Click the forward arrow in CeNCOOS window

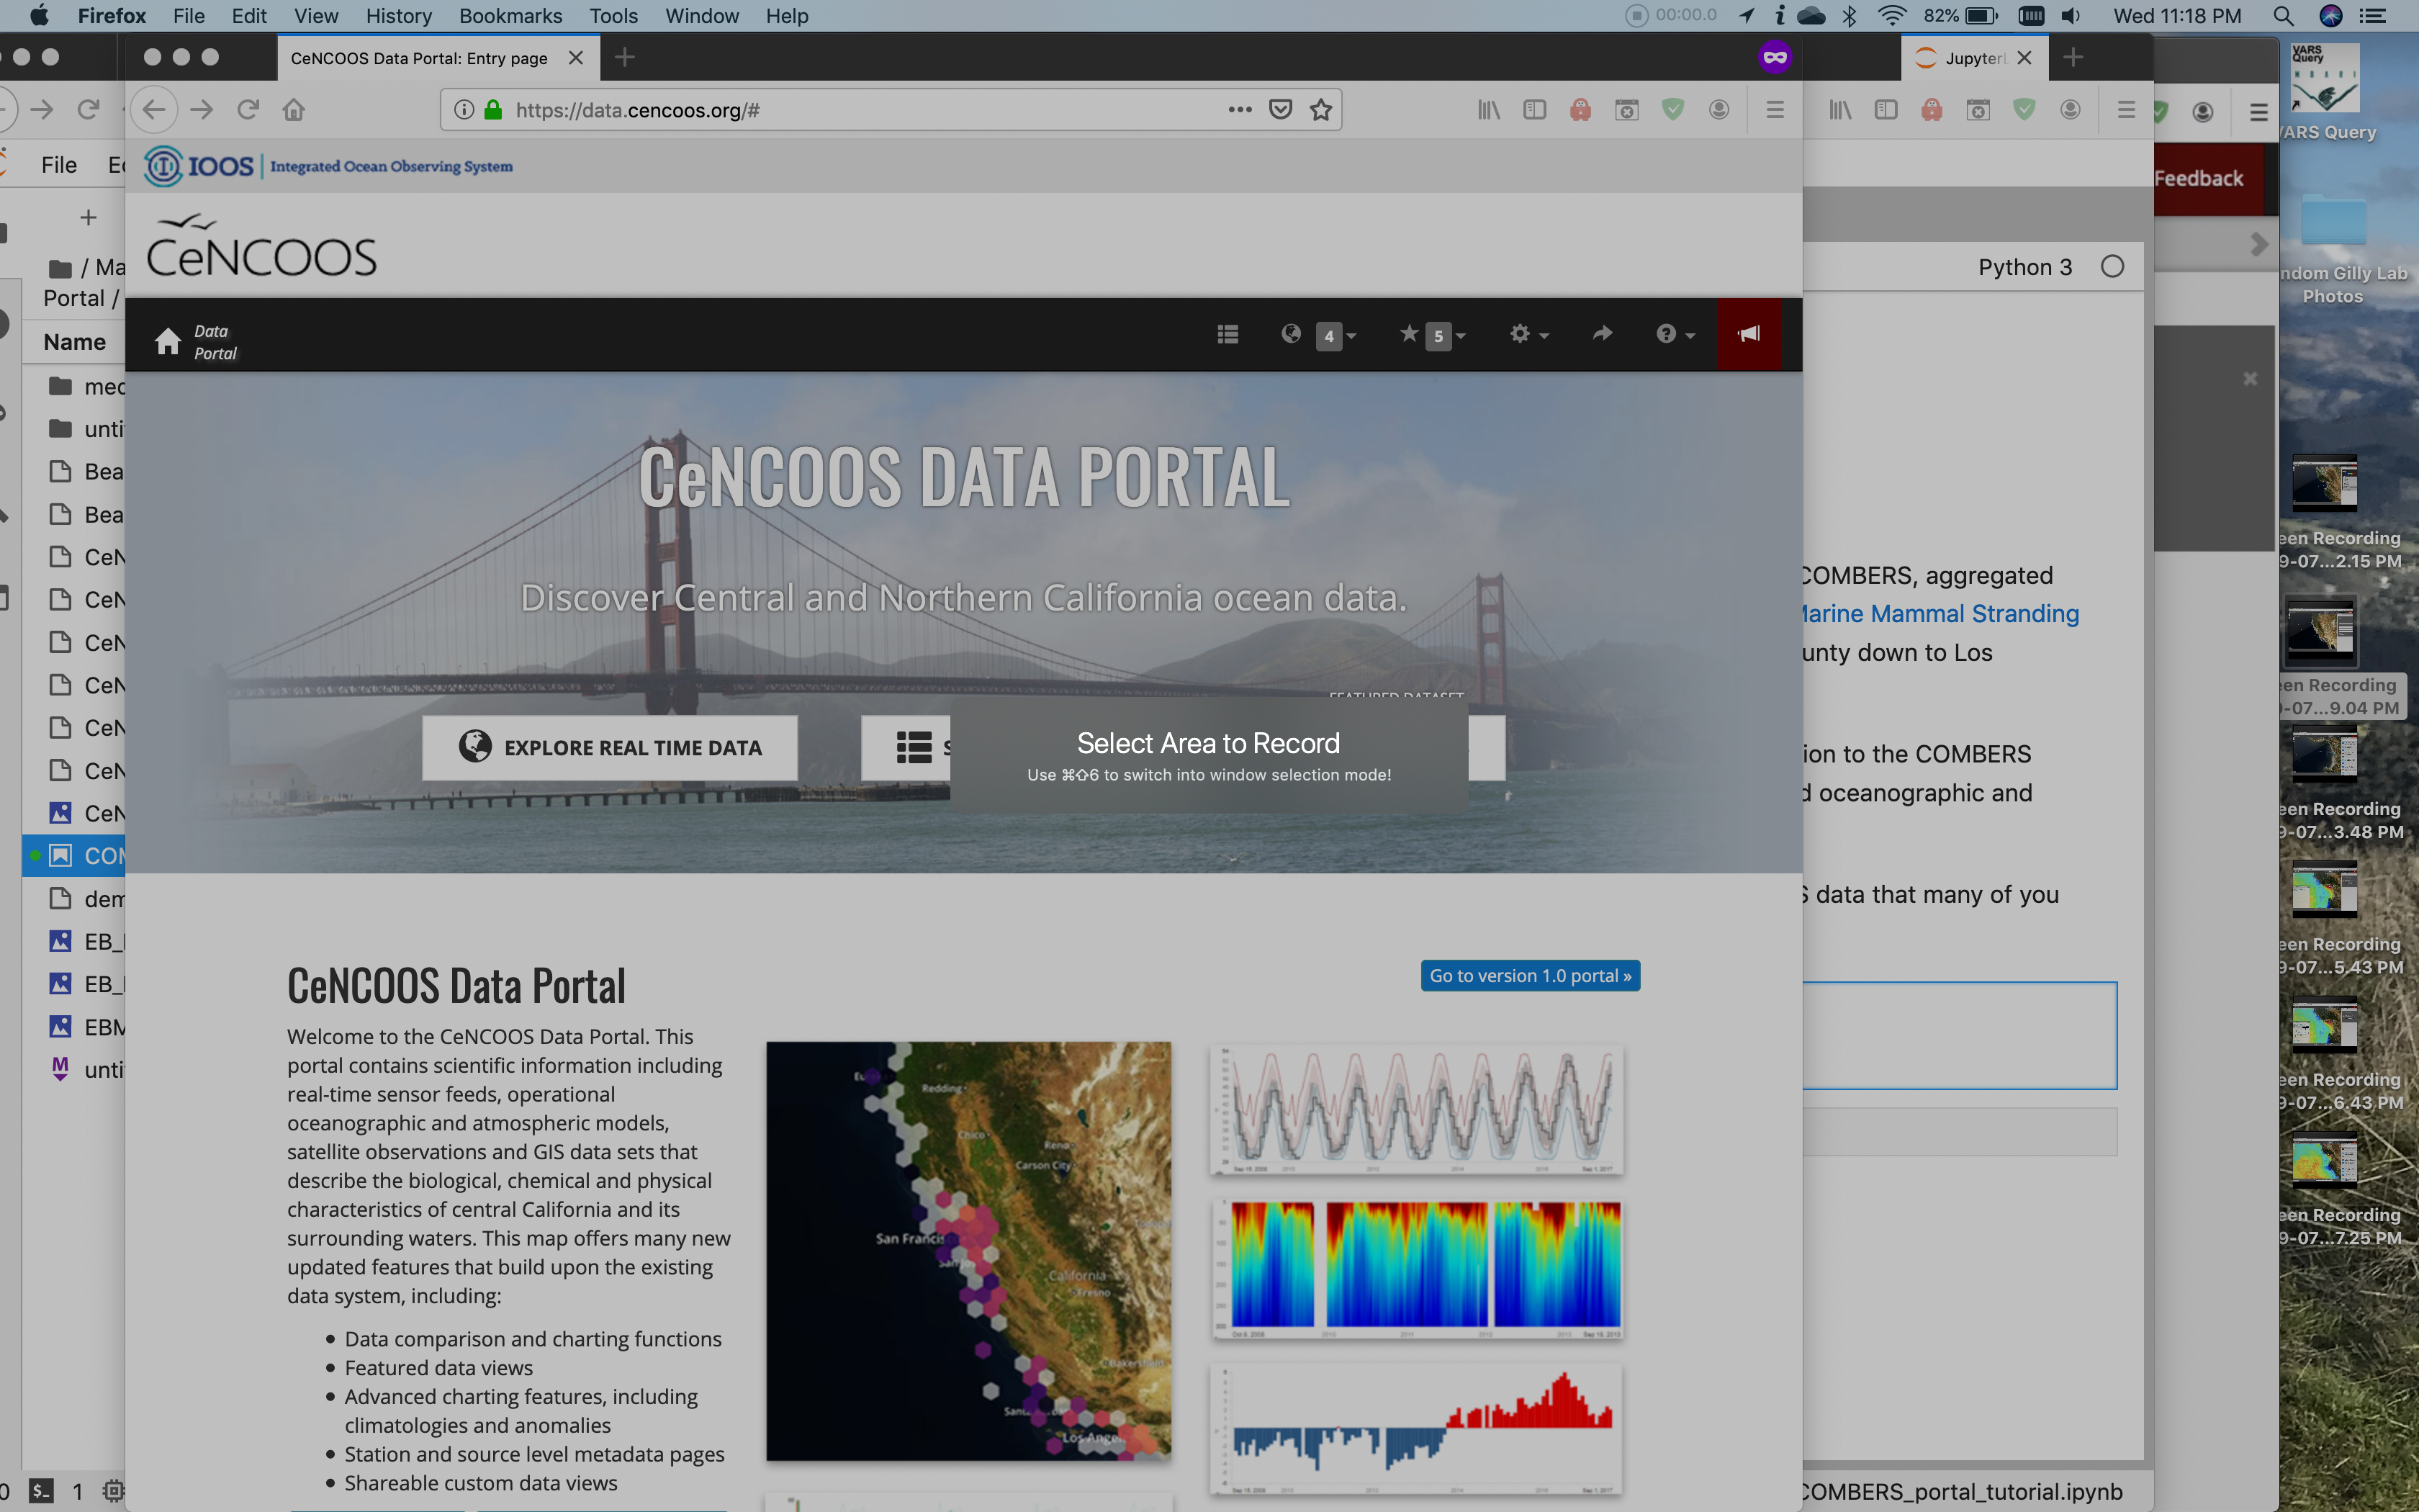(201, 110)
